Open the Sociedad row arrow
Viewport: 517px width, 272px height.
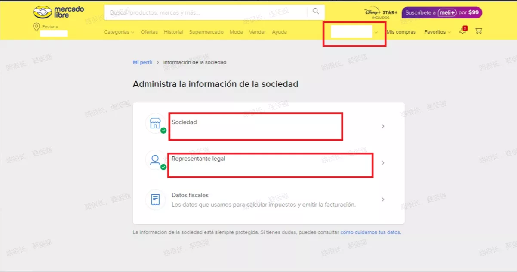coord(383,126)
